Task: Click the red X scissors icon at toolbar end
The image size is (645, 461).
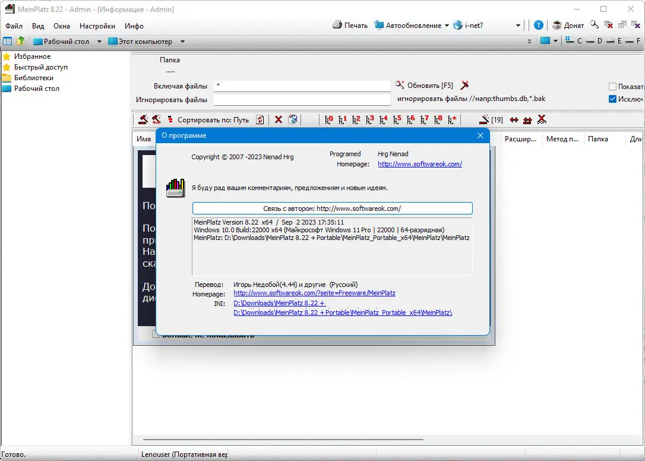Action: [542, 119]
